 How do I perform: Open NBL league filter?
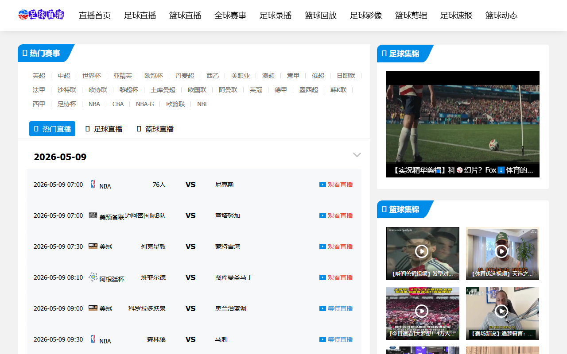tap(202, 104)
